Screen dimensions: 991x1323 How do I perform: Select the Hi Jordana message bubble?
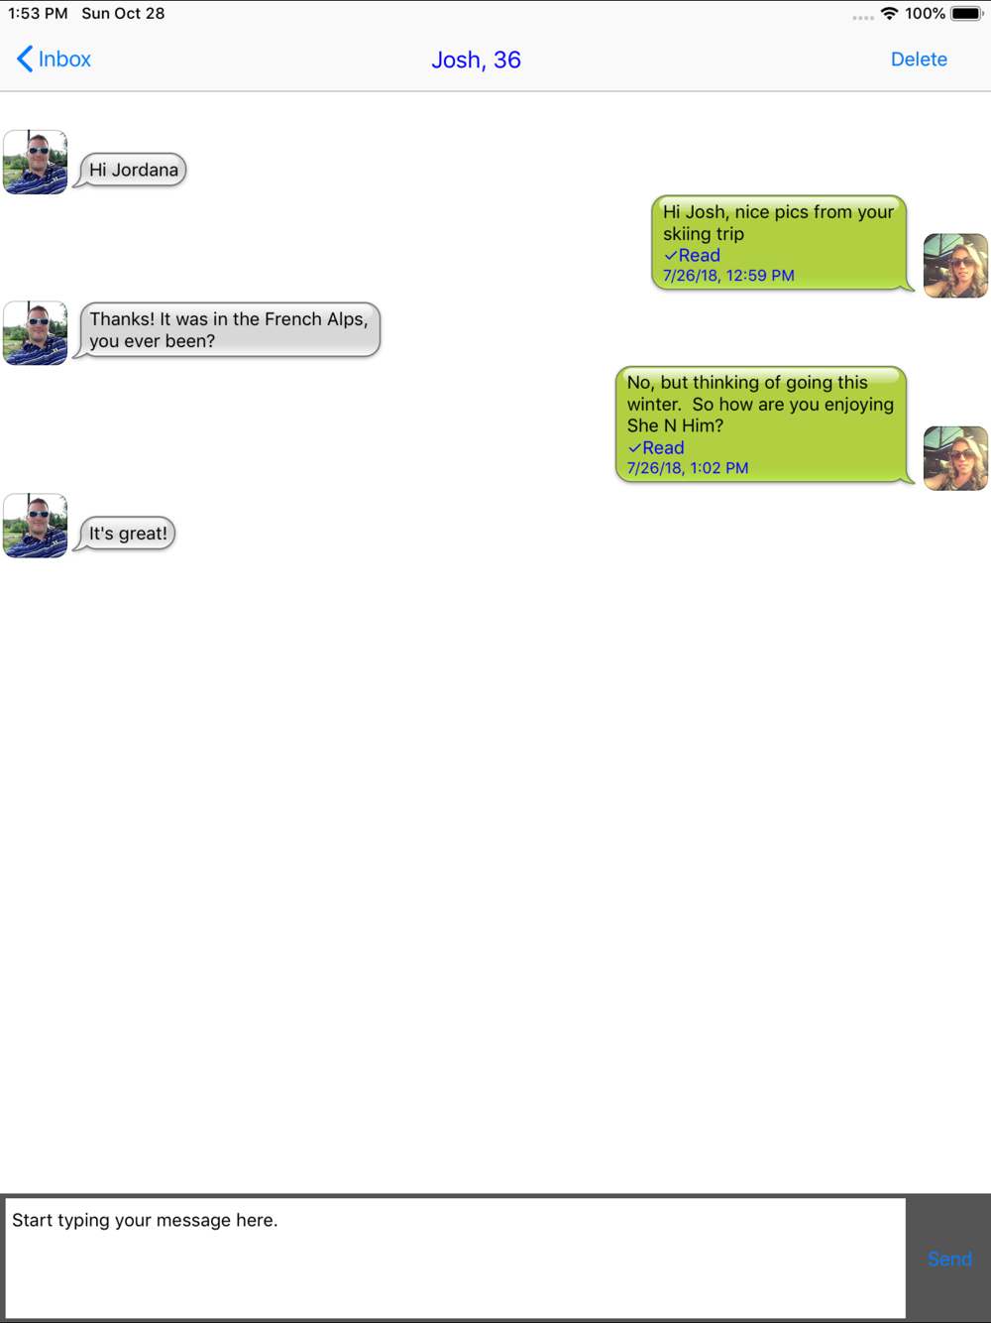point(133,170)
